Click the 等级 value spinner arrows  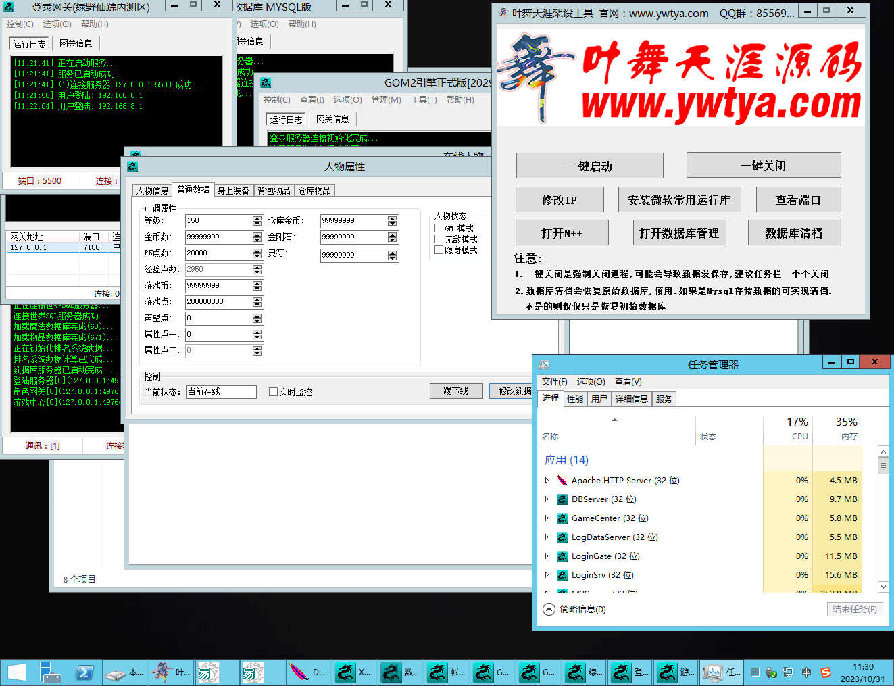pyautogui.click(x=257, y=221)
